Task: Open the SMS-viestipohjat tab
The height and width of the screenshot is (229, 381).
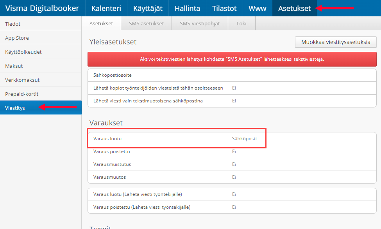Action: coord(200,23)
